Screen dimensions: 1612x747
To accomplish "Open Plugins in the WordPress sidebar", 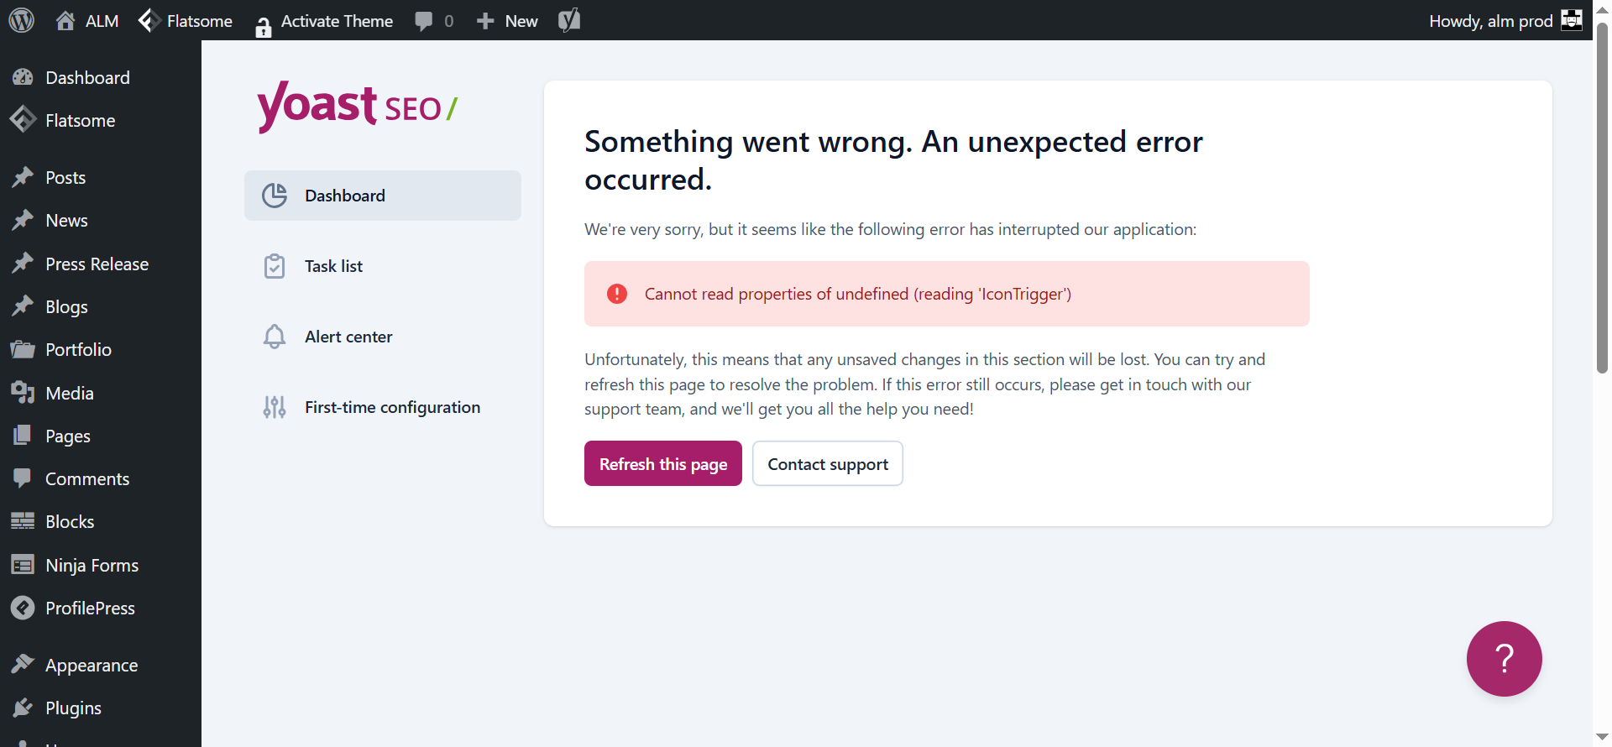I will [x=73, y=708].
